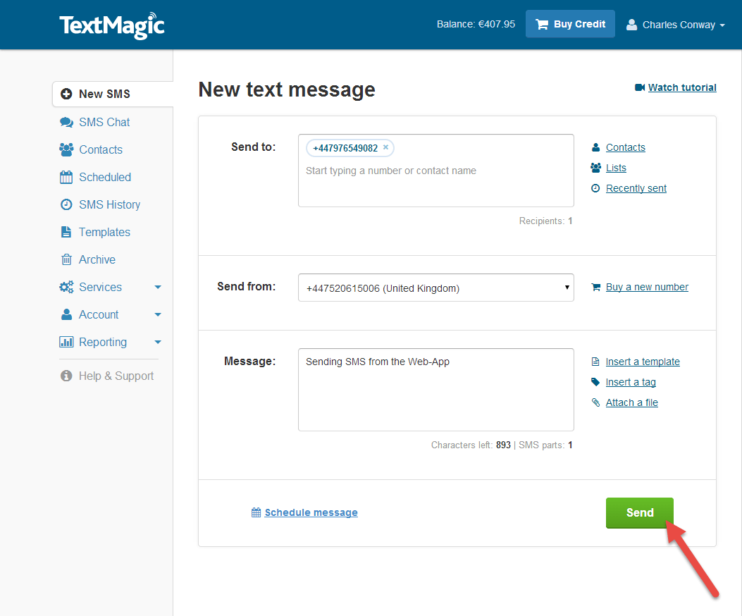This screenshot has width=742, height=616.
Task: Click the tag icon beside Insert a tag
Action: click(595, 382)
